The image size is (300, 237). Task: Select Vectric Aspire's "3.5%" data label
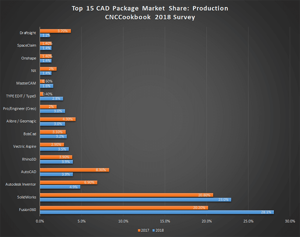click(x=62, y=149)
